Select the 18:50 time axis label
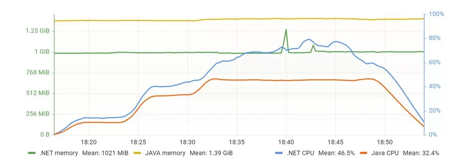465x168 pixels. (x=385, y=142)
